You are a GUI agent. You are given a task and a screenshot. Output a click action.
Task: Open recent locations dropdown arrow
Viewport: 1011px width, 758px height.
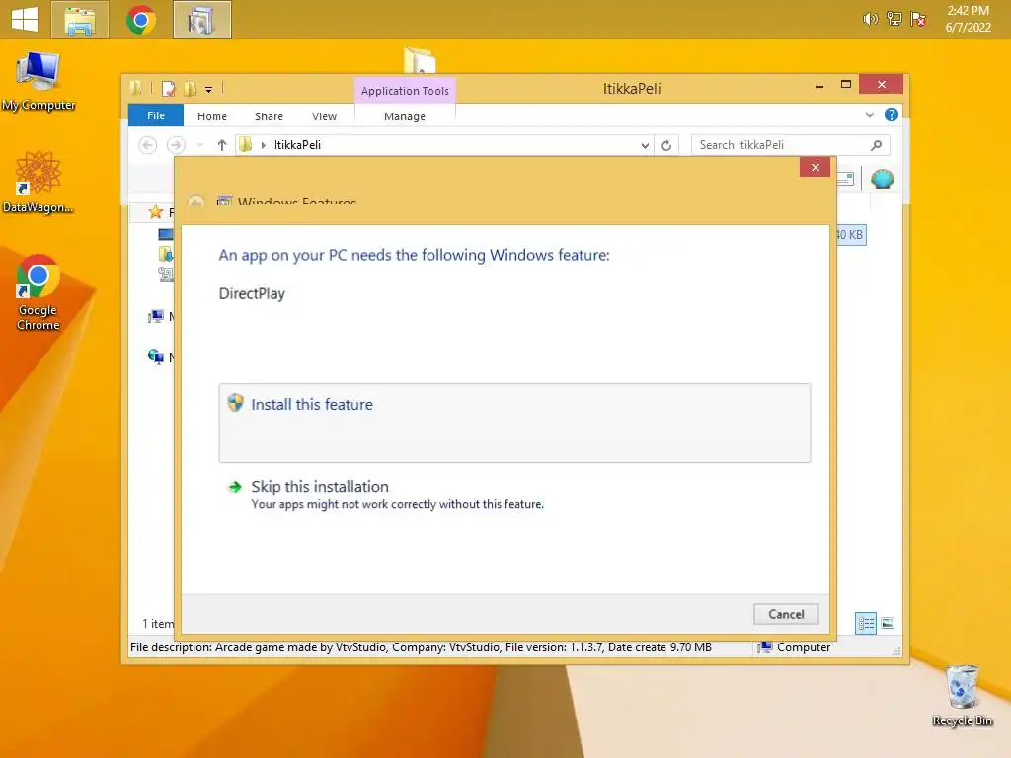tap(200, 145)
